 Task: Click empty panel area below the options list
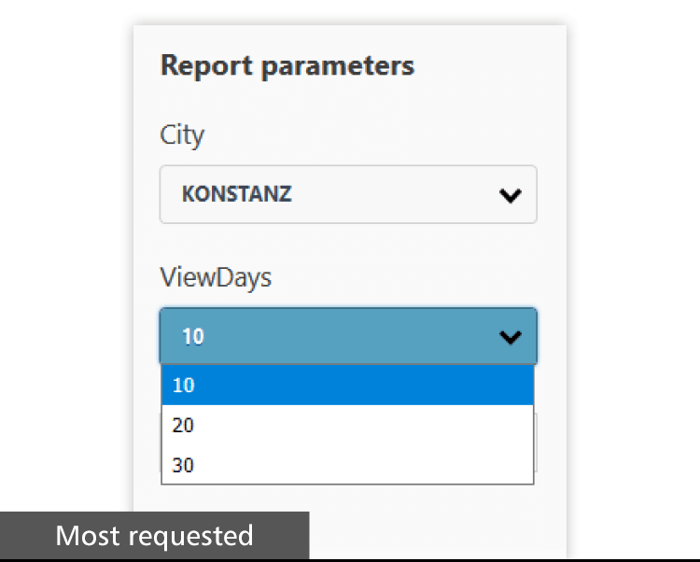[438, 520]
